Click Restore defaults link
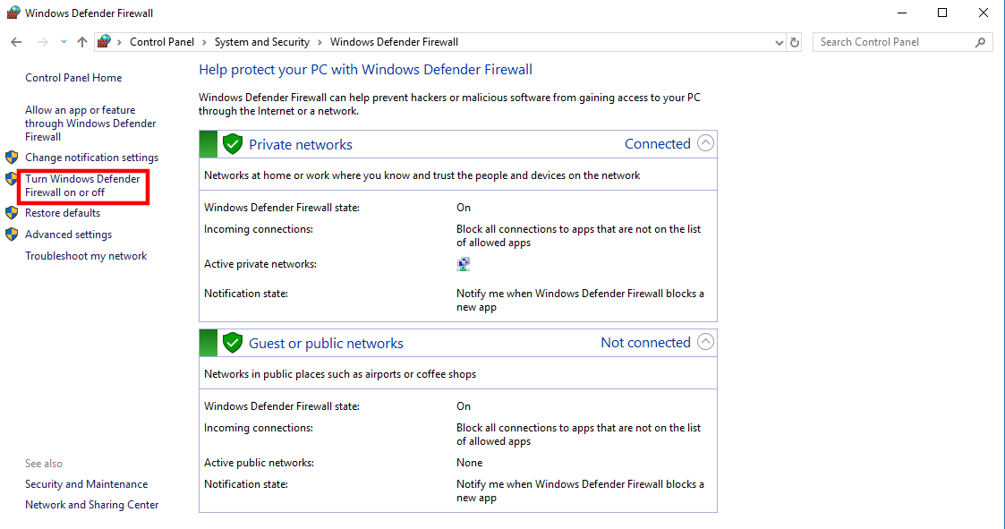 [x=62, y=213]
